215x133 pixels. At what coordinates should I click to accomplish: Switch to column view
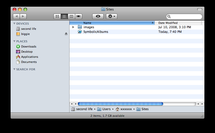pos(71,16)
